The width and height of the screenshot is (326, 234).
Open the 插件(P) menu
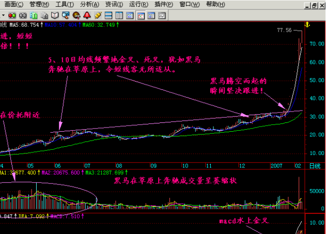pos(164,4)
